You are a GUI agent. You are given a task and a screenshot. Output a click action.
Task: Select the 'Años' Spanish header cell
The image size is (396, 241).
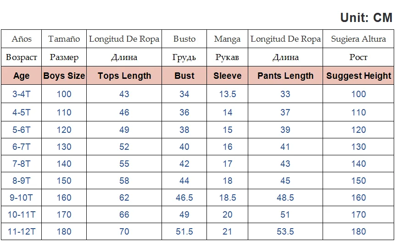point(22,39)
